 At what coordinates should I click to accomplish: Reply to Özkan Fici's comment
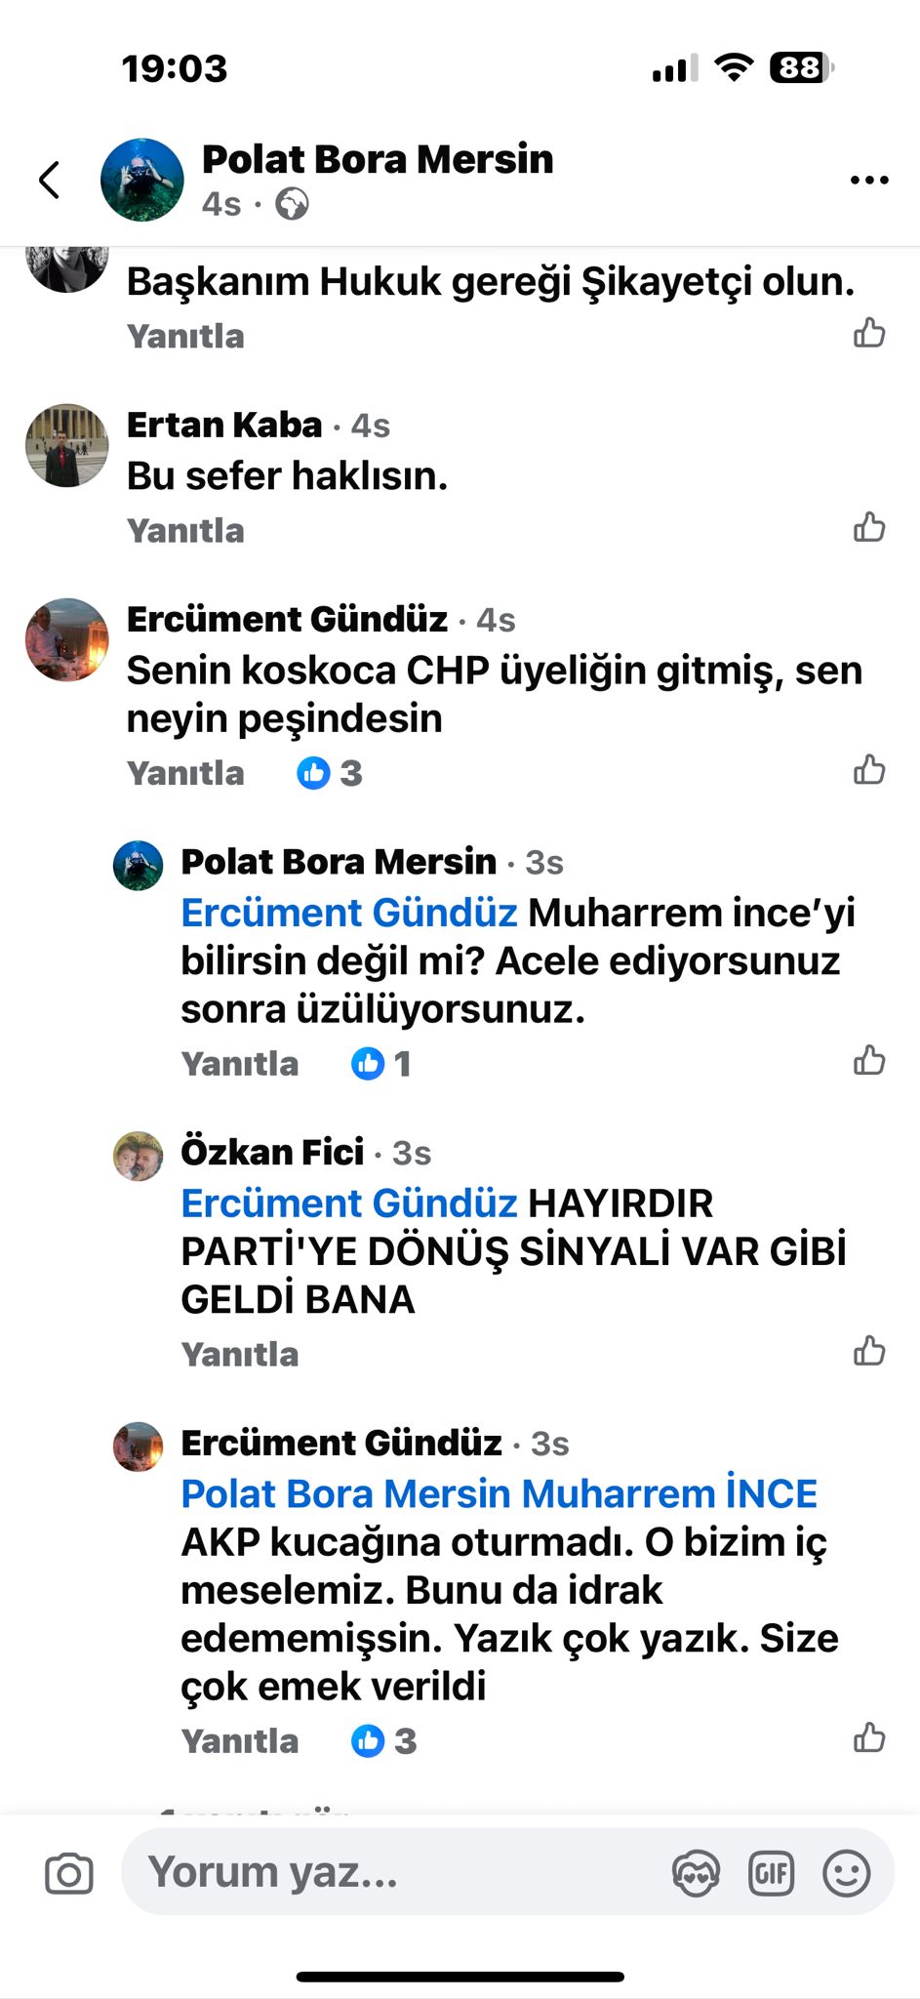(240, 1355)
